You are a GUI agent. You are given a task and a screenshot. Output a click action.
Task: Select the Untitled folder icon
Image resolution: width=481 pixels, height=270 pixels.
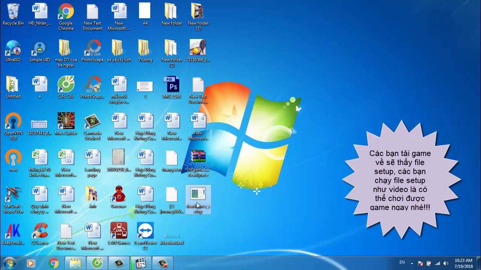coord(13,87)
